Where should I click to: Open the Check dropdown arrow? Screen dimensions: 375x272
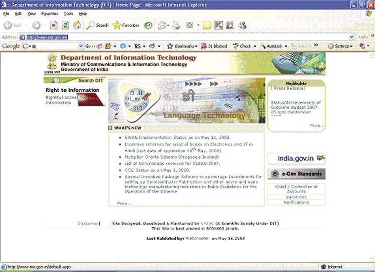tap(255, 46)
